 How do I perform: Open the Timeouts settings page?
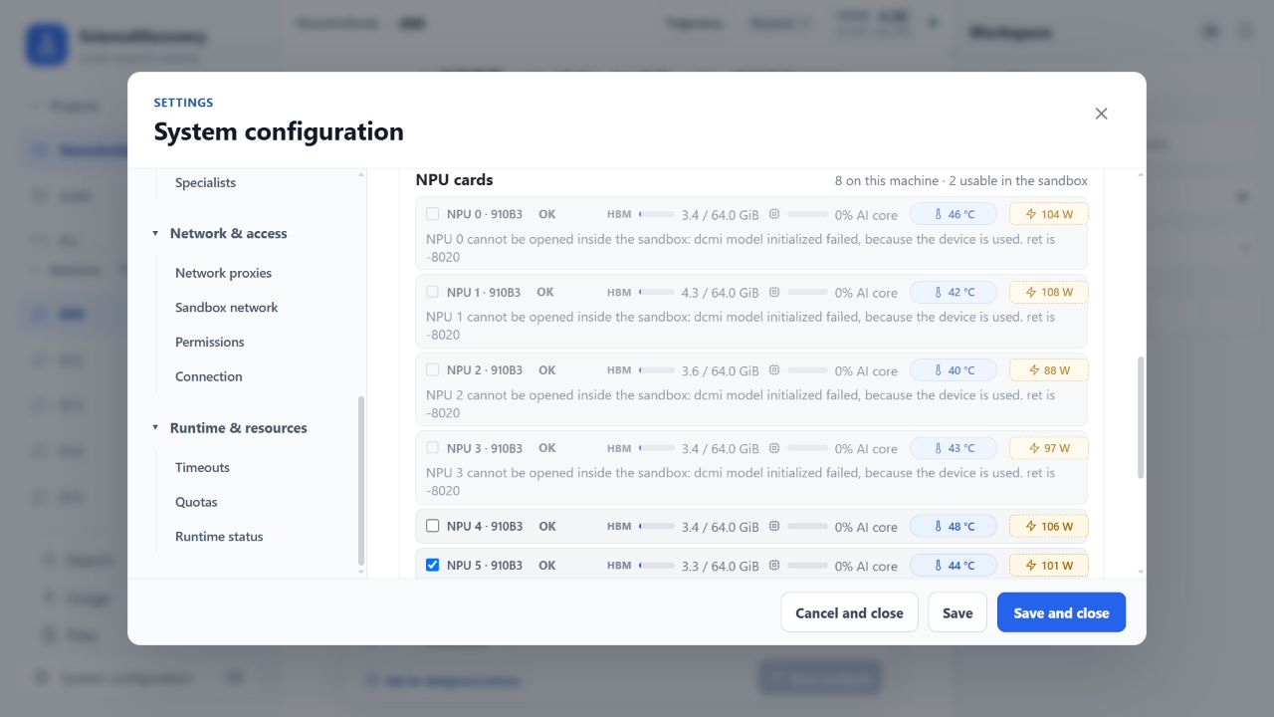tap(202, 467)
